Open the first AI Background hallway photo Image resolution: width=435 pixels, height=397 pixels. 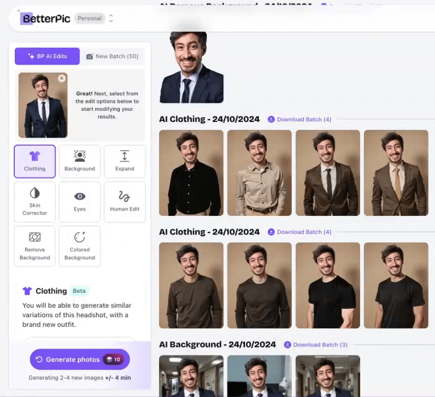(191, 376)
